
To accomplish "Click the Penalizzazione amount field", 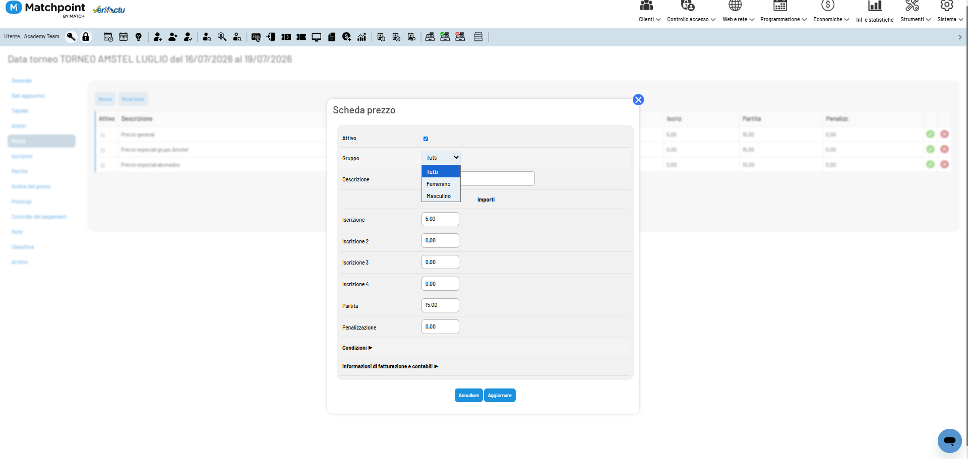I will [440, 327].
